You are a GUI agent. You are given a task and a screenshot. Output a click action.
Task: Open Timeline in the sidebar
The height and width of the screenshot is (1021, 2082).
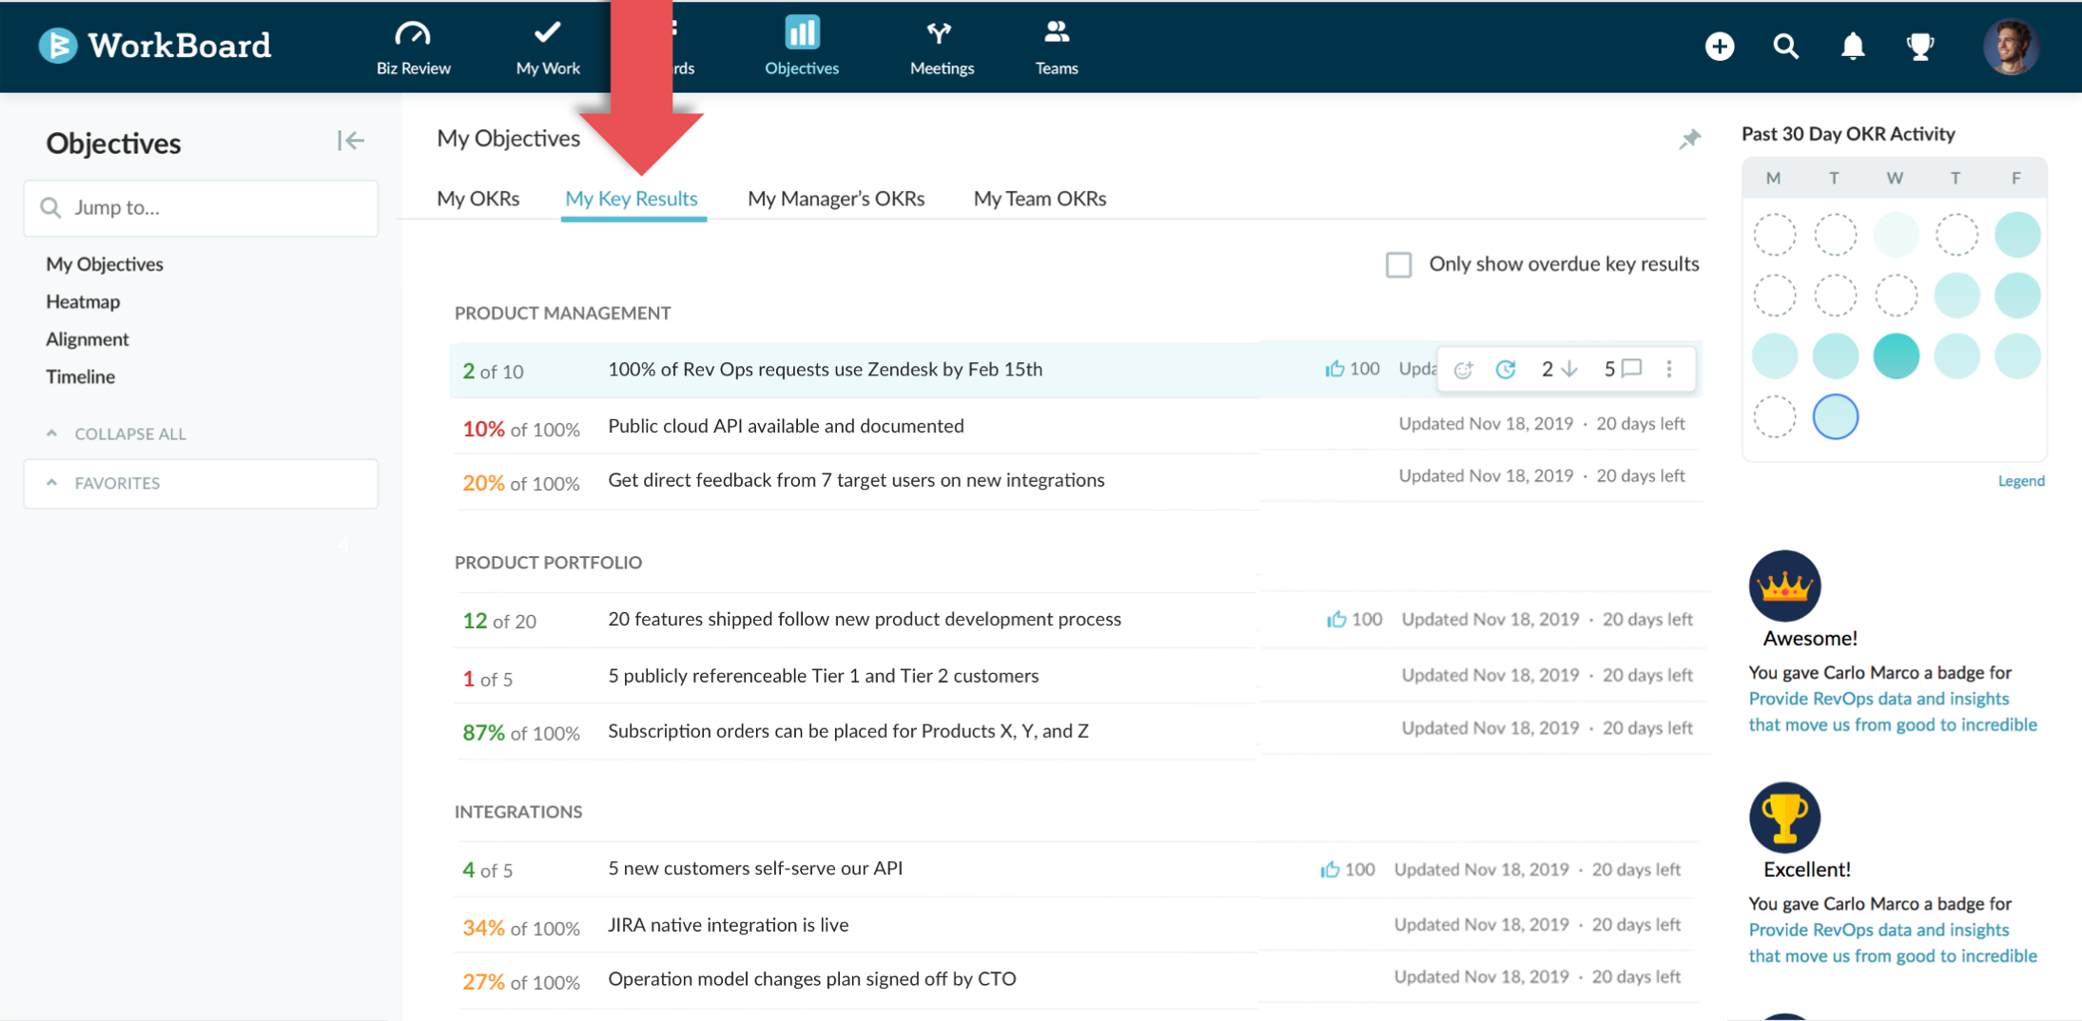pos(80,376)
